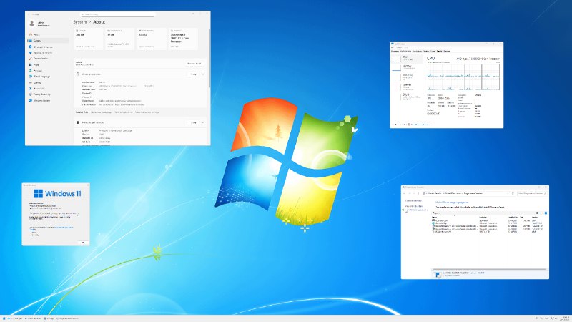This screenshot has height=322, width=572.
Task: Click OK in the About Windows dialog
Action: 83,243
